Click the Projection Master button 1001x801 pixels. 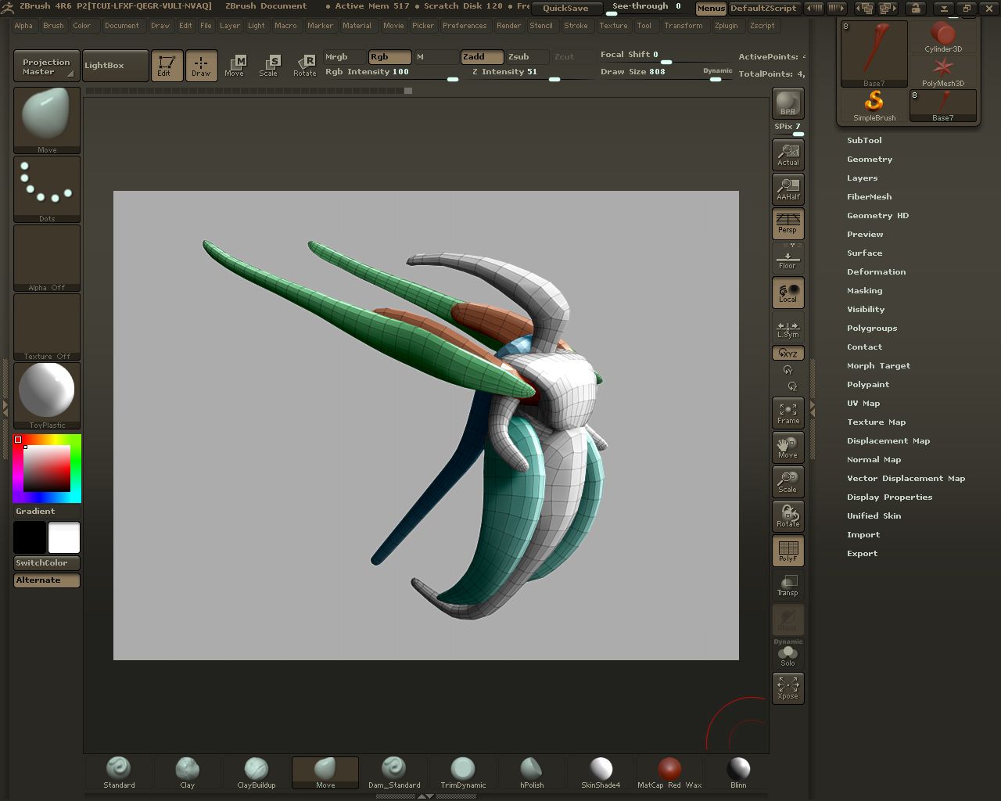tap(46, 66)
